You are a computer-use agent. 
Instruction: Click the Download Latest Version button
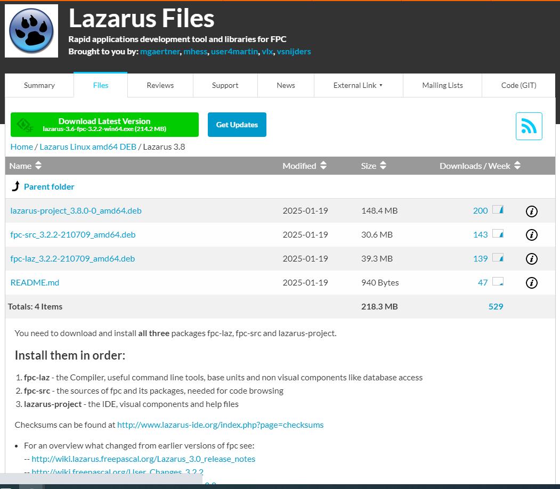pyautogui.click(x=104, y=125)
